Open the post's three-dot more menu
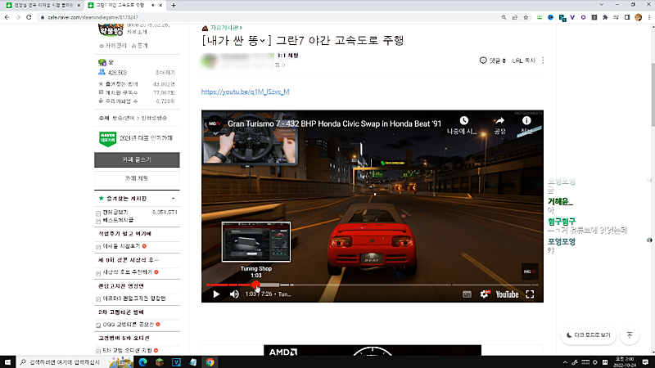The width and height of the screenshot is (655, 368). [543, 61]
